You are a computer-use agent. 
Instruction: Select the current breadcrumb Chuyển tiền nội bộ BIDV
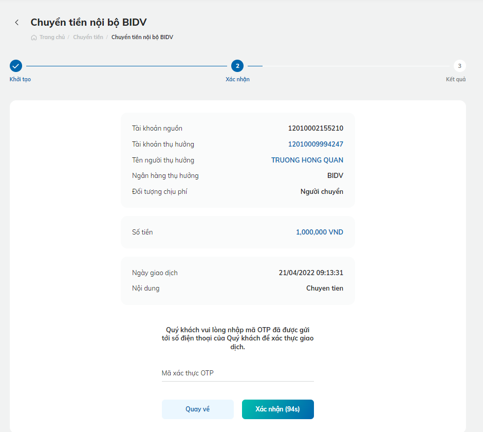(x=142, y=37)
